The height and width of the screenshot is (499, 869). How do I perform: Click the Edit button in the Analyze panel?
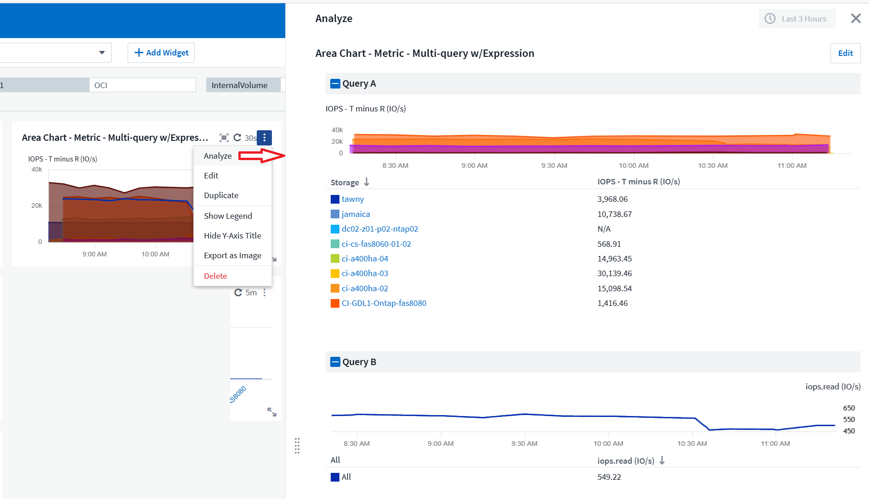click(845, 53)
